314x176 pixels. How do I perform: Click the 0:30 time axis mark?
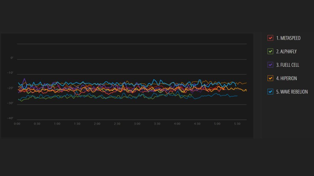pyautogui.click(x=37, y=124)
